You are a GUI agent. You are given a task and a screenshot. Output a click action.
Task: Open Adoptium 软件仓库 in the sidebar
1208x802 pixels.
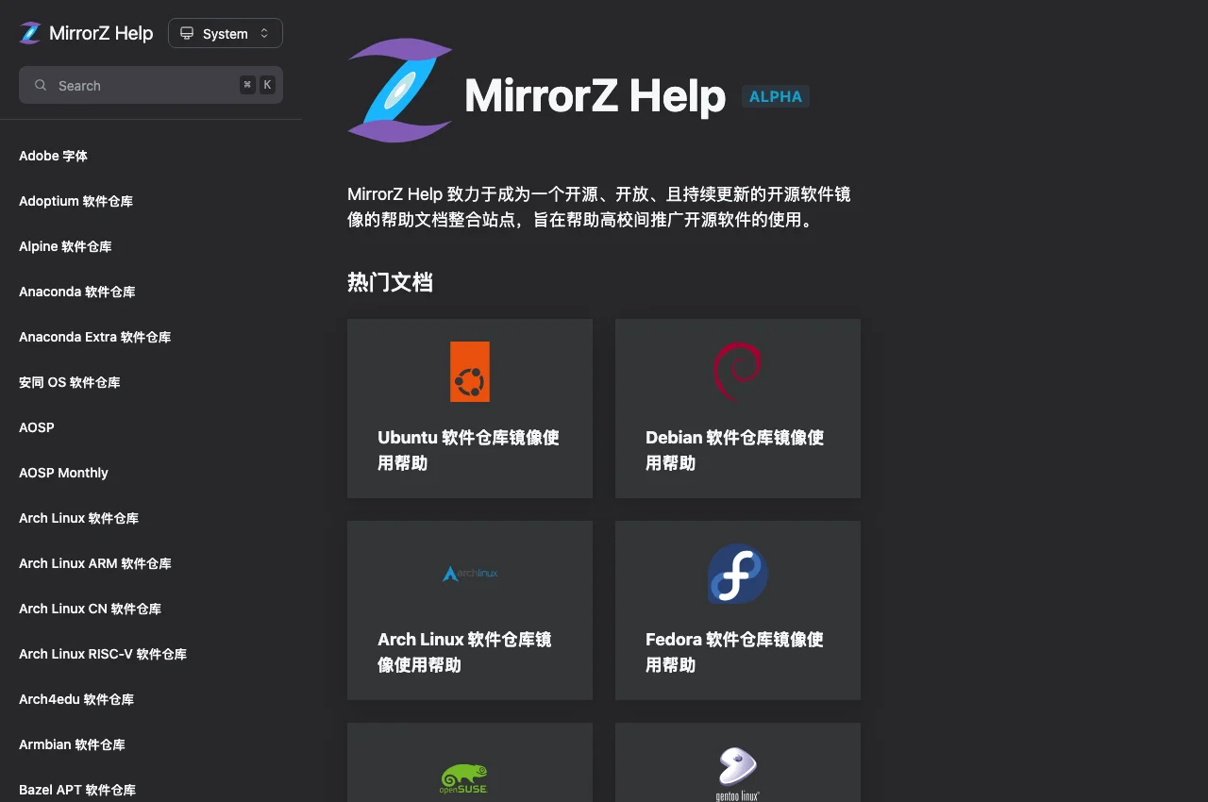[x=75, y=201]
